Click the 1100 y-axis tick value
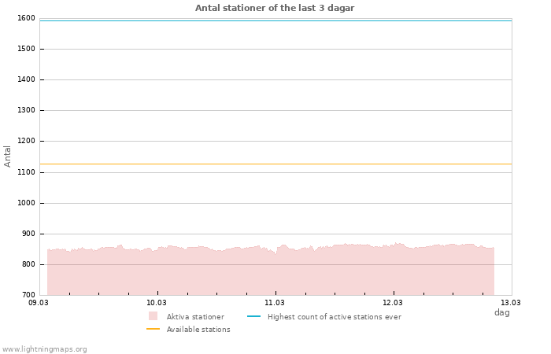This screenshot has width=551, height=354. pos(26,172)
